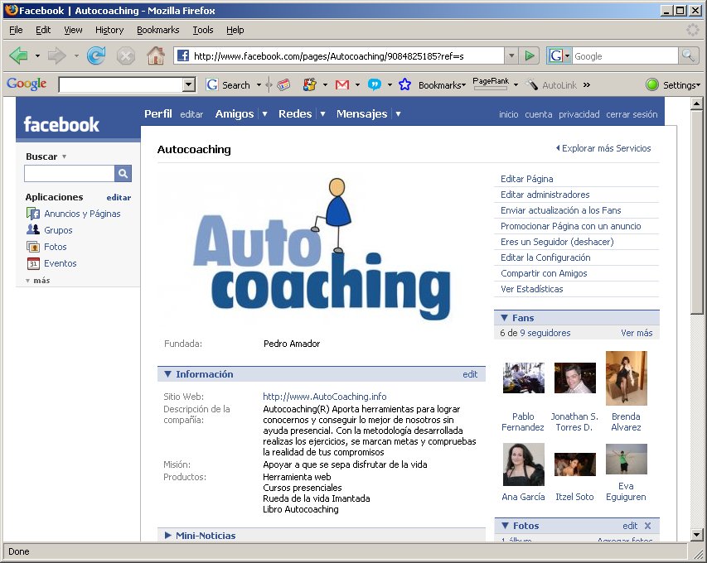Click the AutoLink wand icon
This screenshot has width=707, height=563.
tap(531, 84)
